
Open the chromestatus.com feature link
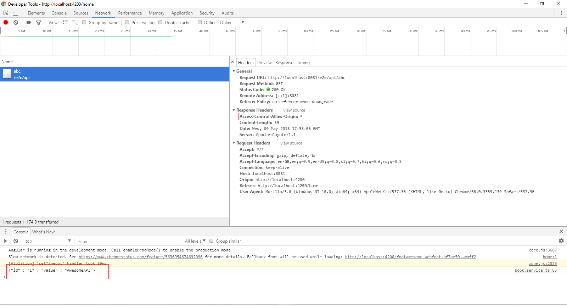[x=141, y=257]
